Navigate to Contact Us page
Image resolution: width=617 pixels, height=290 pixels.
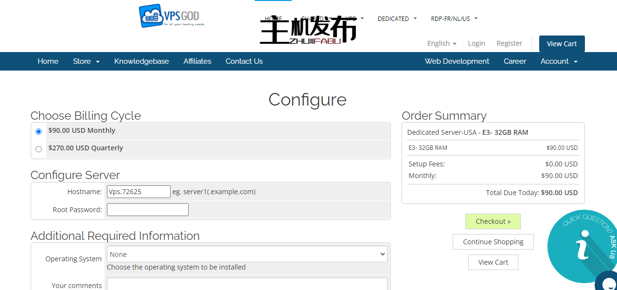(x=244, y=61)
